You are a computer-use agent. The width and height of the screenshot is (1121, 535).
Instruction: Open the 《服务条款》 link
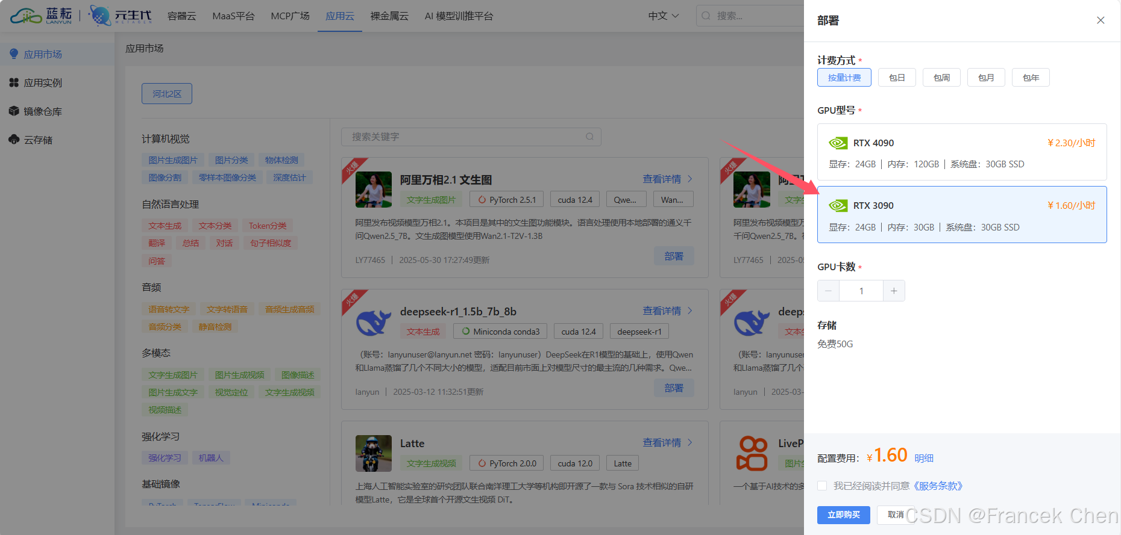click(938, 486)
